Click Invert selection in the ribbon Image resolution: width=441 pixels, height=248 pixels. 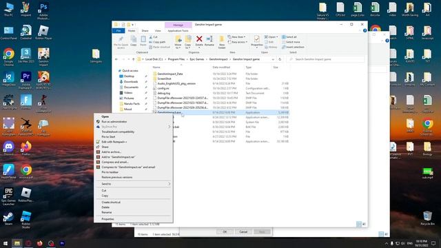pos(293,48)
